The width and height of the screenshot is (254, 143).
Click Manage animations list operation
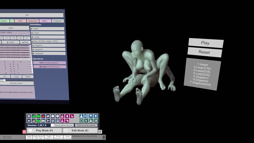(50, 67)
